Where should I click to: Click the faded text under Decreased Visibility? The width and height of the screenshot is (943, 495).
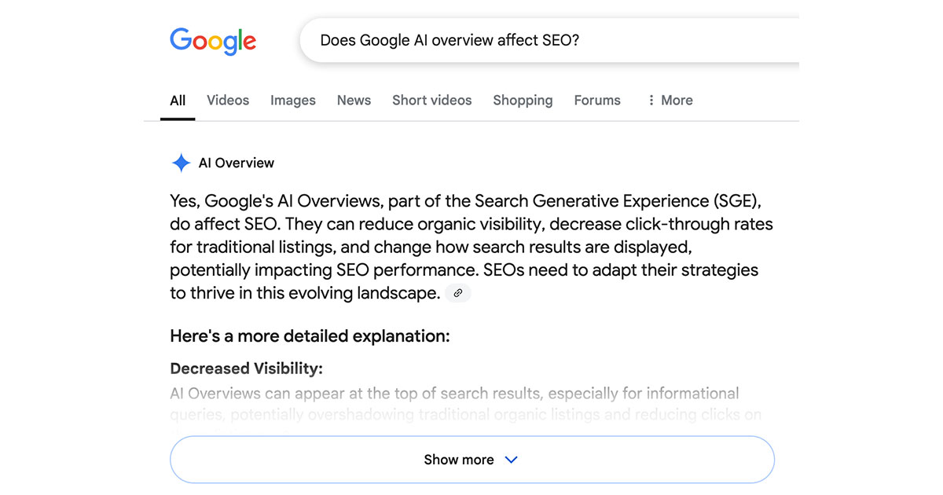tap(465, 404)
